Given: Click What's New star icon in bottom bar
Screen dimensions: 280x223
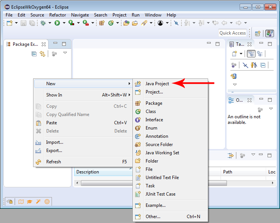Looking at the screenshot, I should [x=47, y=202].
